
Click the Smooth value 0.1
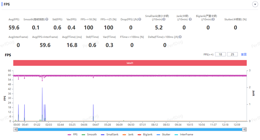[x=36, y=27]
